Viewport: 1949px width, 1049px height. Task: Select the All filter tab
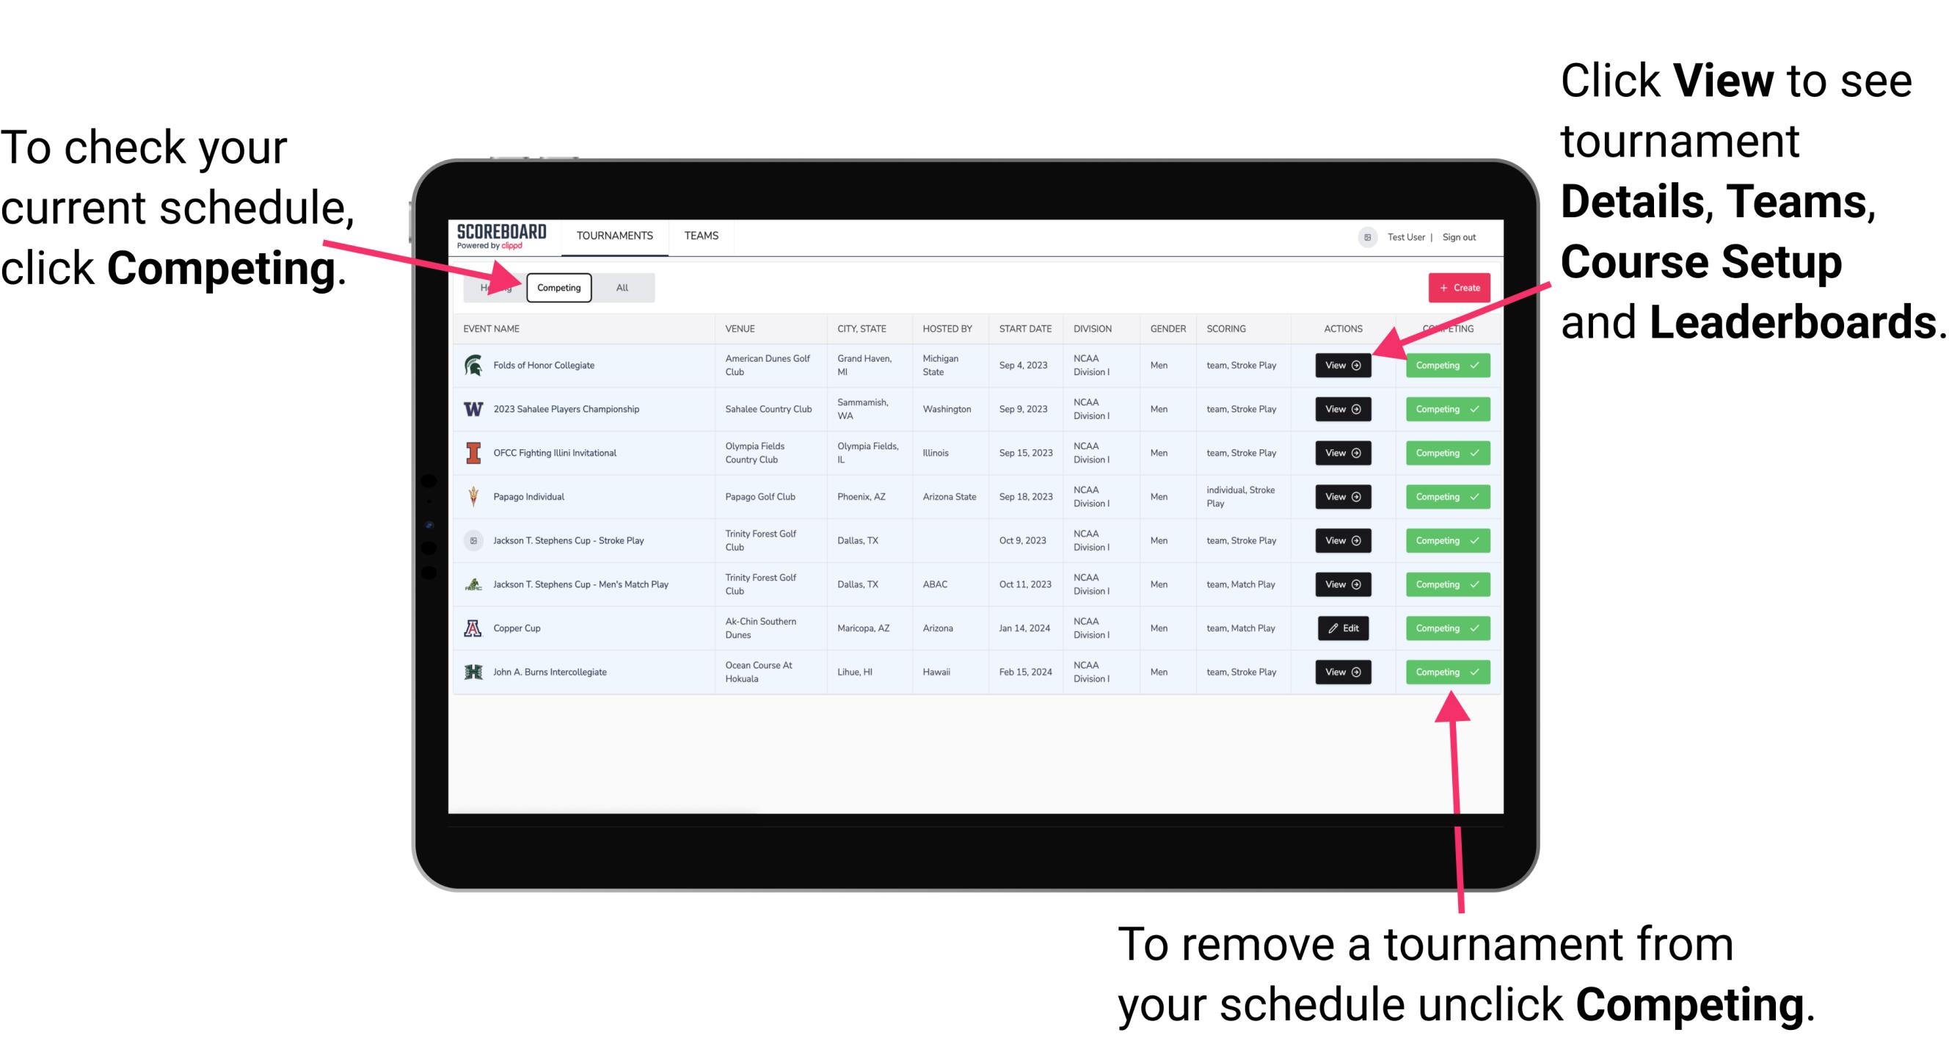[x=619, y=287]
